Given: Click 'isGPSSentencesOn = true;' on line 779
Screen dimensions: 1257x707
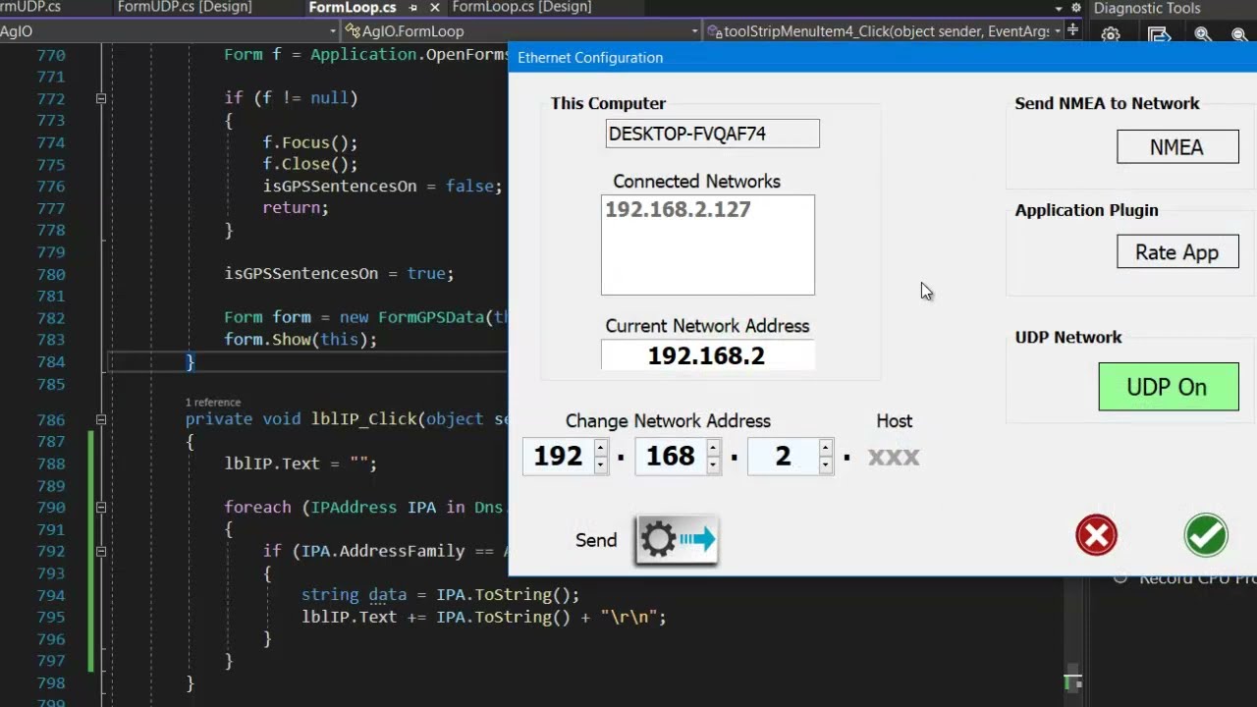Looking at the screenshot, I should tap(339, 273).
